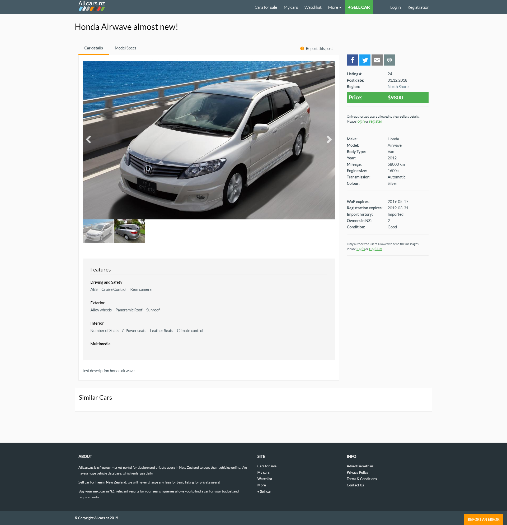The width and height of the screenshot is (507, 525).
Task: Click the Allcars.nz logo
Action: (92, 6)
